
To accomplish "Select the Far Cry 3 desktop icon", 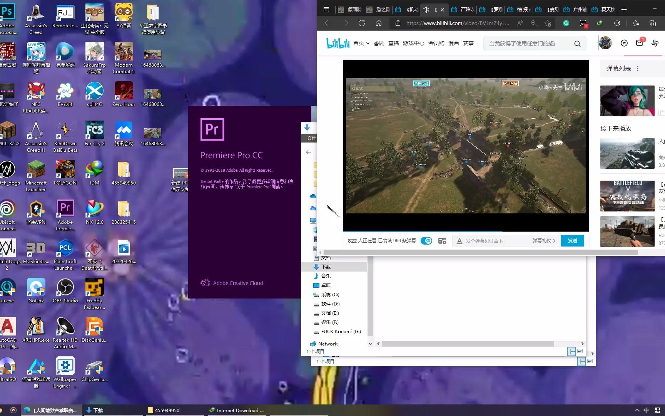I will 94,134.
